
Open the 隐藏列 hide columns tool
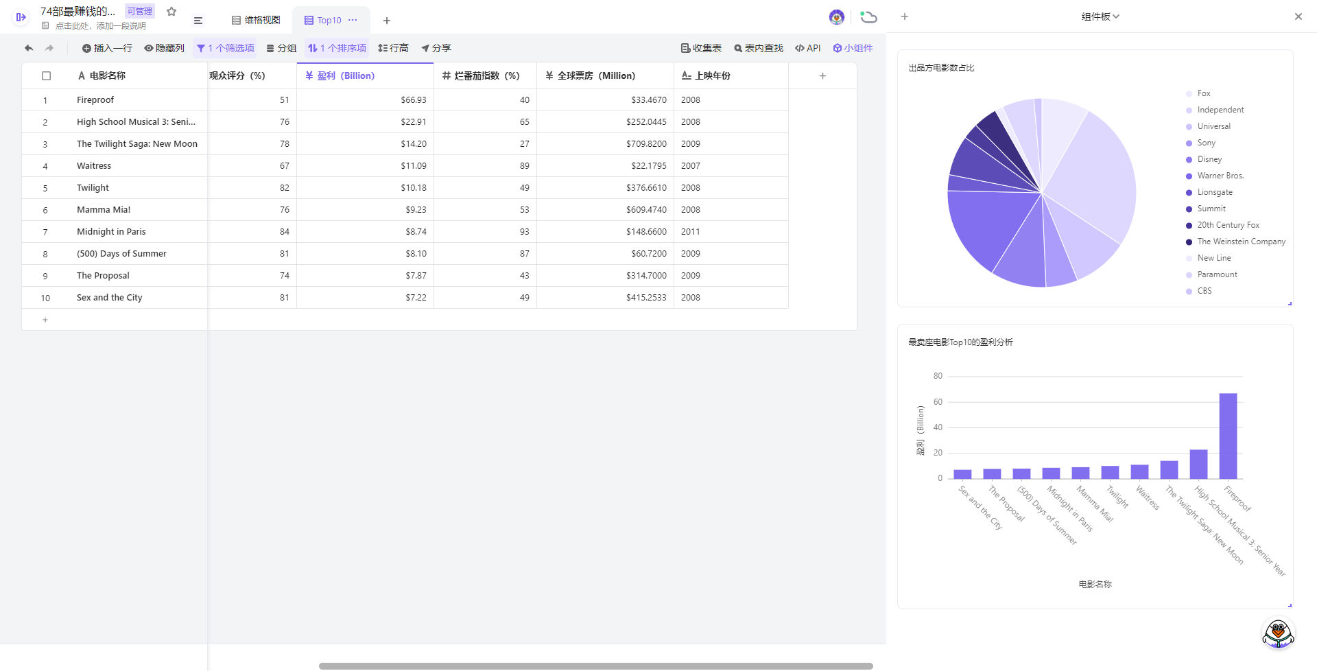click(x=165, y=48)
